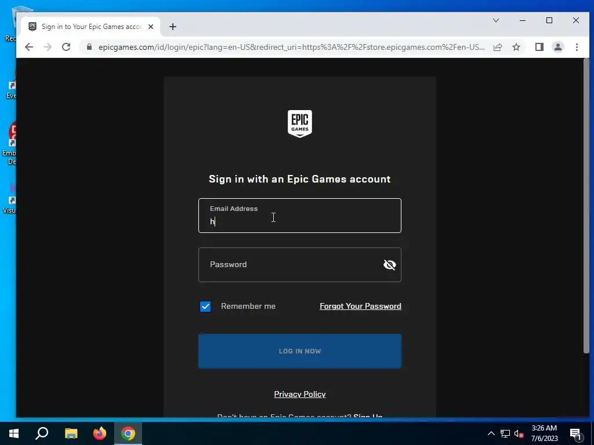
Task: Open Windows taskbar search
Action: click(42, 433)
